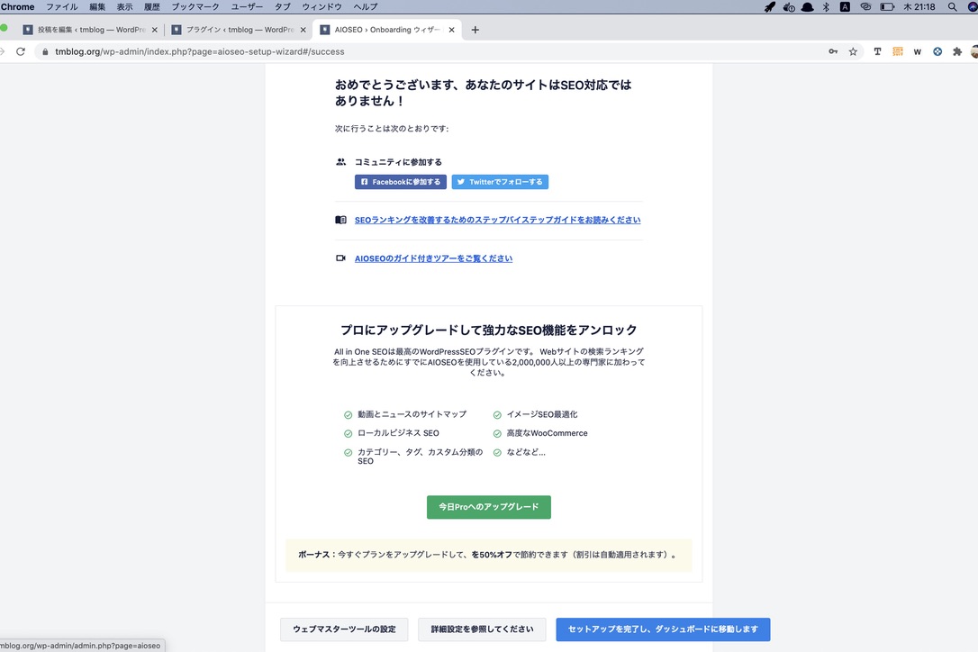Open the 編集 menu

point(97,7)
